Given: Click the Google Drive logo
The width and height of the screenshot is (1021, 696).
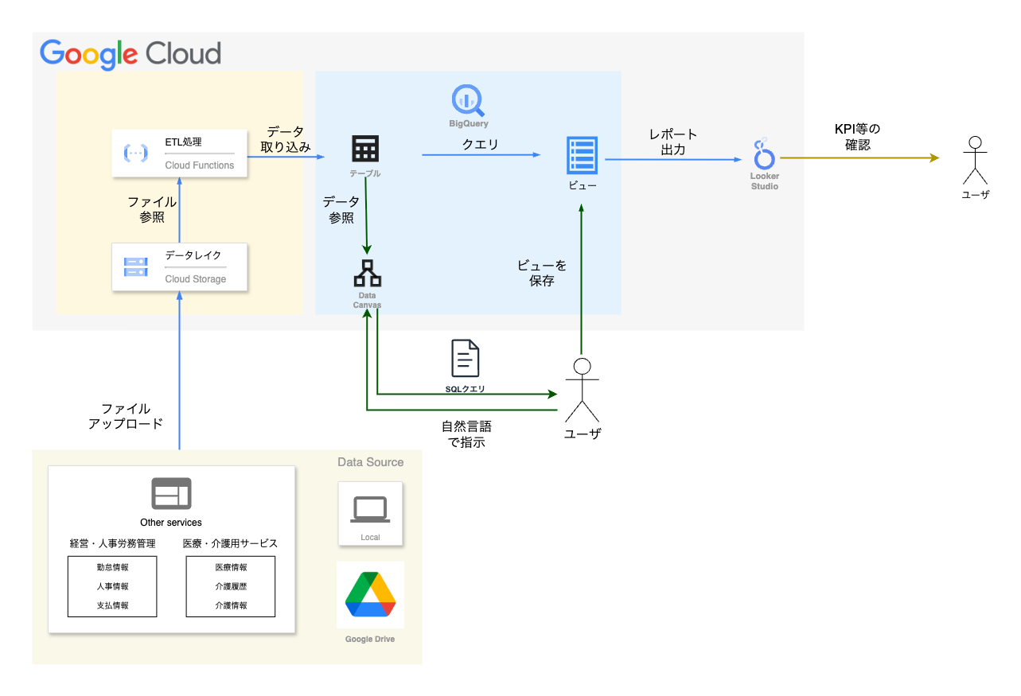Looking at the screenshot, I should [x=371, y=594].
